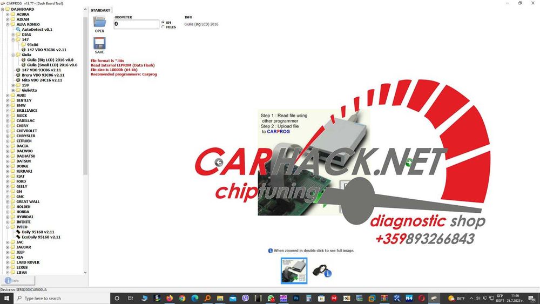Select the Carprog cable info thumbnail
This screenshot has width=540, height=304.
[322, 271]
